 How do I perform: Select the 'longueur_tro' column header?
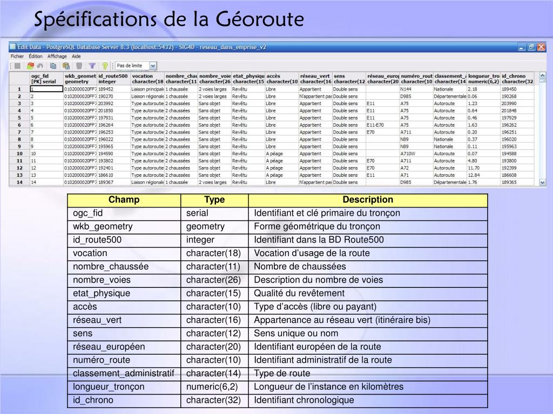coord(483,79)
